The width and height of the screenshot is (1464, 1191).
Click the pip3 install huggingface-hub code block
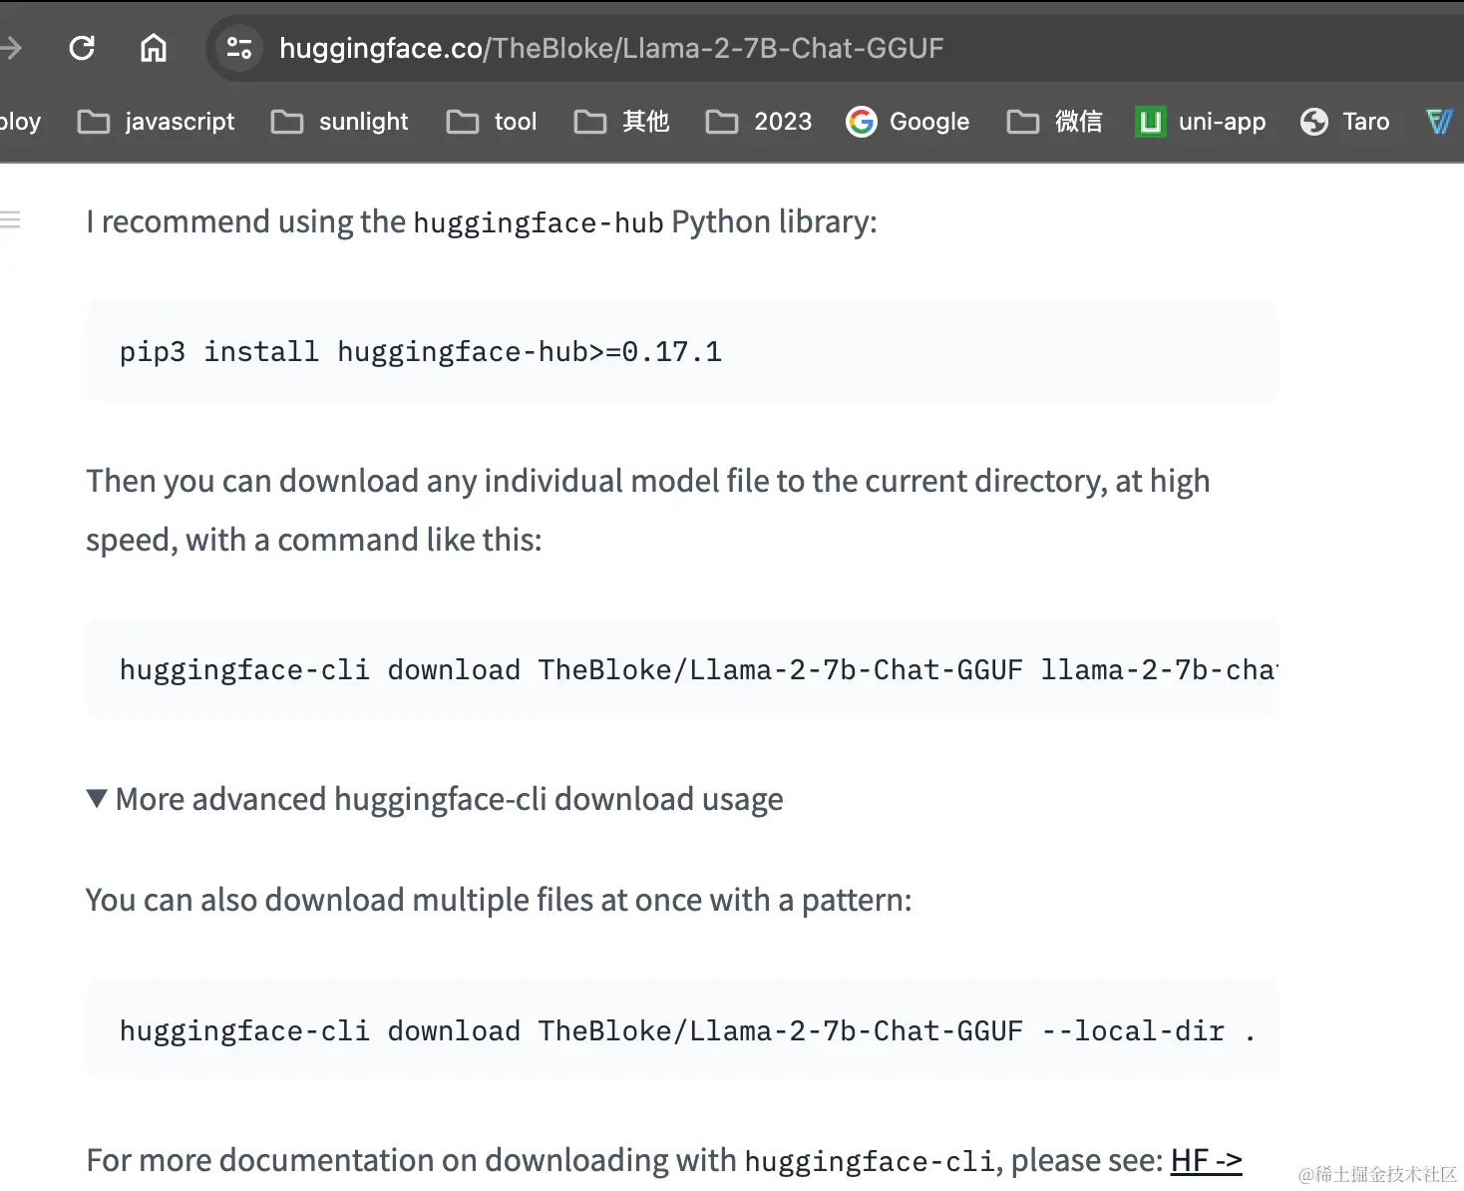click(x=682, y=351)
